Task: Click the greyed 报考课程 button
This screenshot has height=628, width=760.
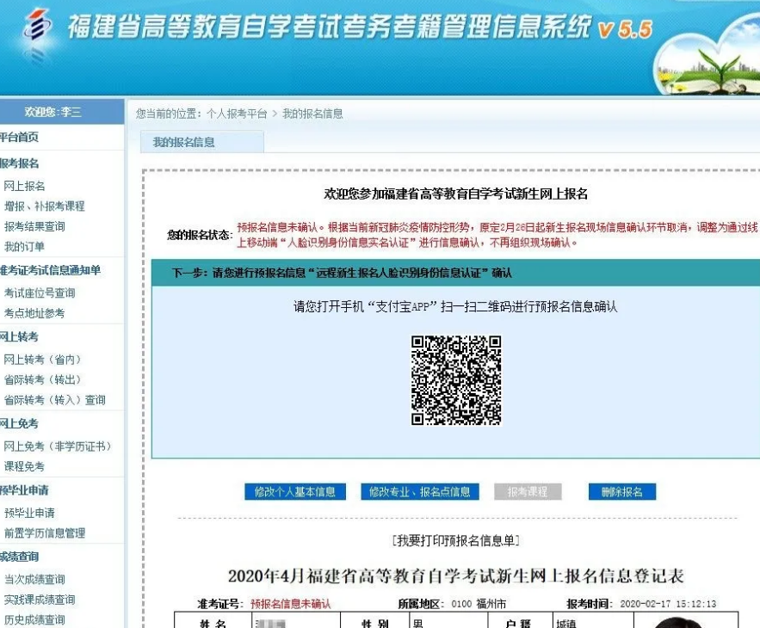Action: pyautogui.click(x=528, y=492)
